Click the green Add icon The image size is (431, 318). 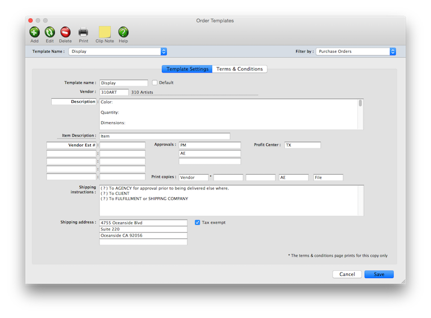34,32
